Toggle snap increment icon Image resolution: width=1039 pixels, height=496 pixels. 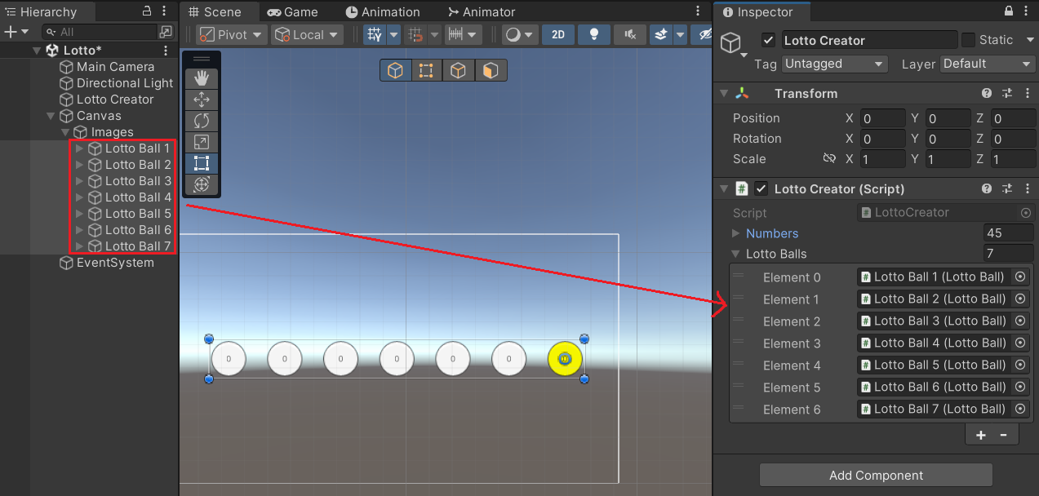tap(415, 35)
